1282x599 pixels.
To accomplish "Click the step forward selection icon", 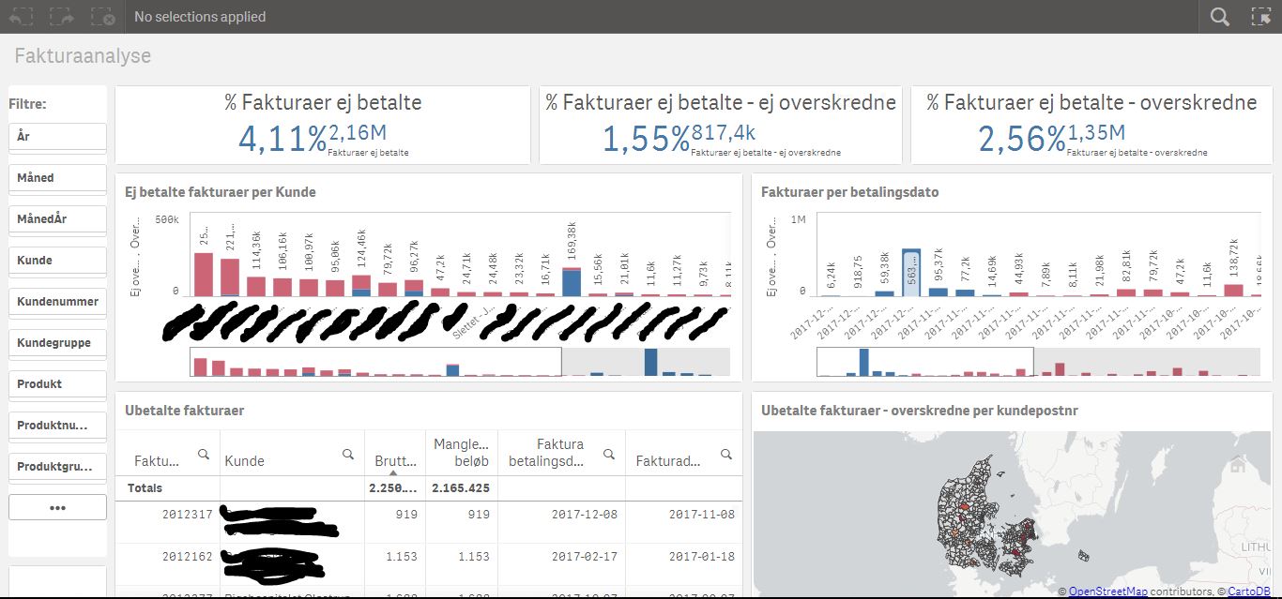I will click(x=62, y=17).
